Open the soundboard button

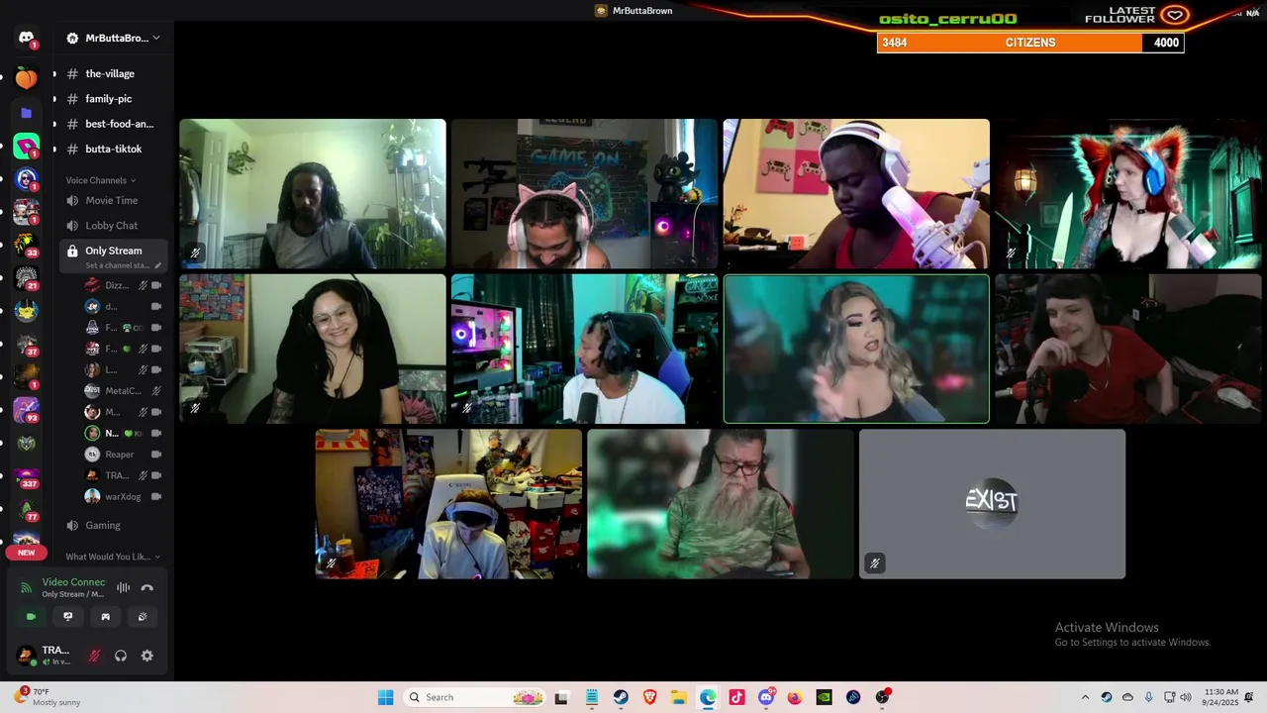pos(143,616)
